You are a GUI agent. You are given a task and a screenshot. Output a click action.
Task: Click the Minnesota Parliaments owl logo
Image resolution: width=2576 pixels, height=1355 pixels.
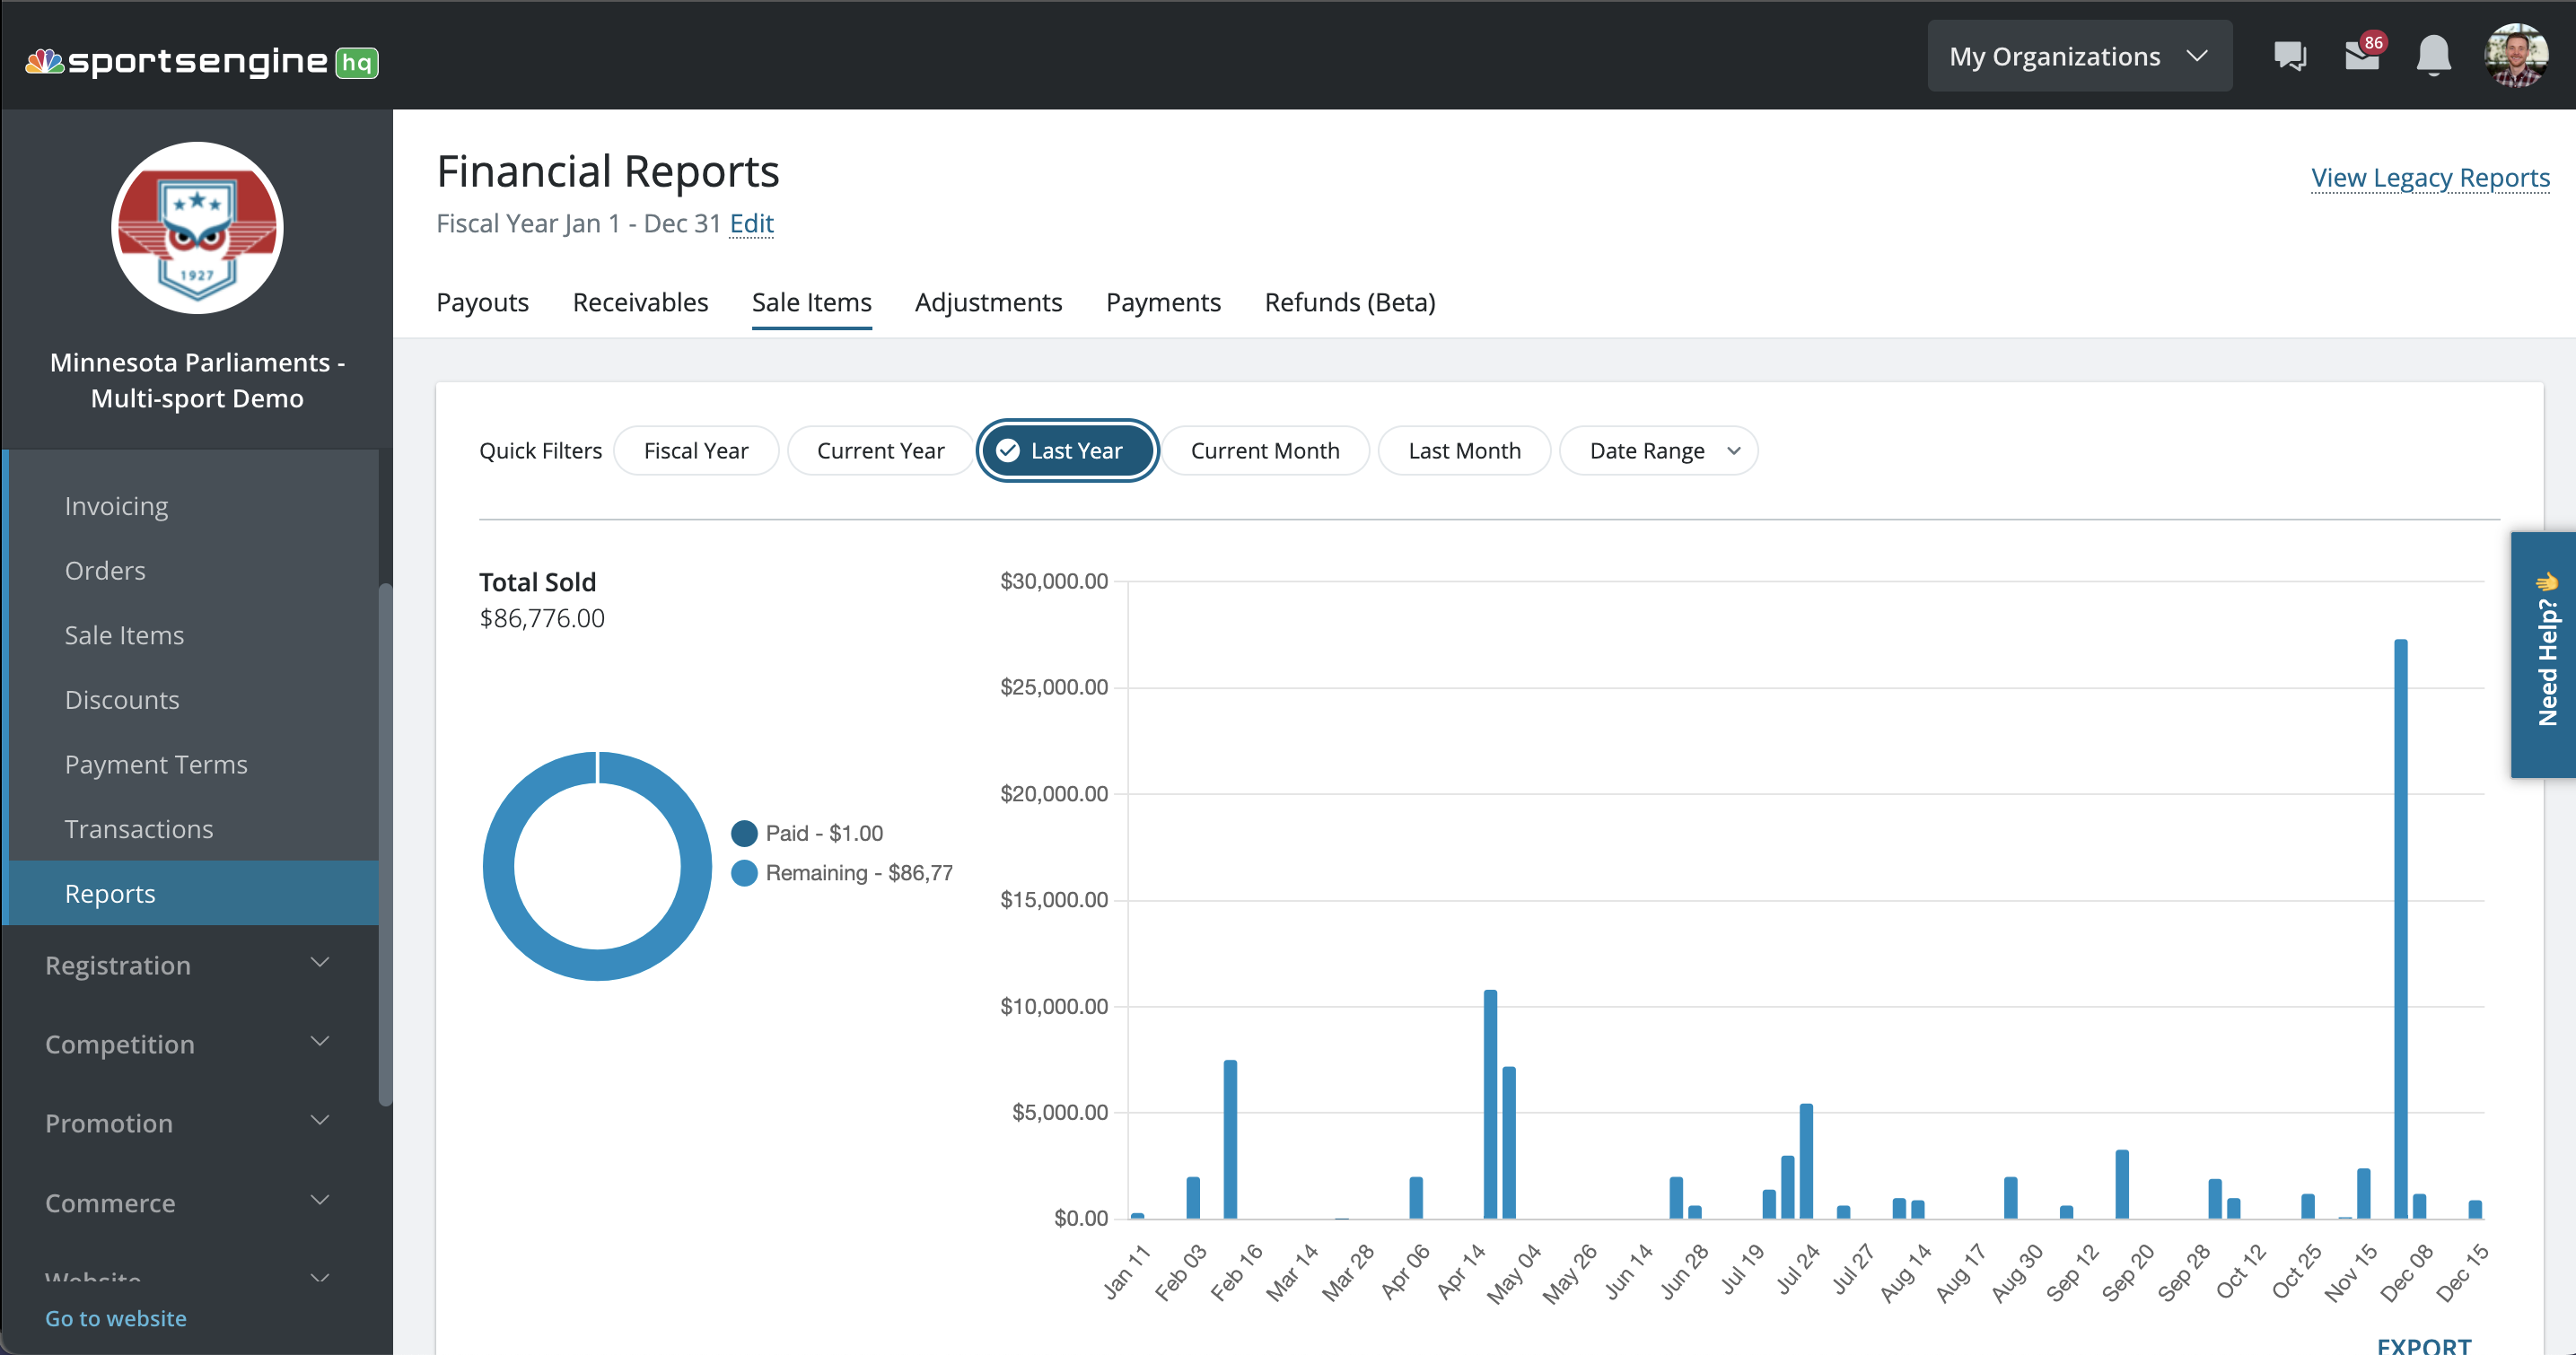pos(197,228)
